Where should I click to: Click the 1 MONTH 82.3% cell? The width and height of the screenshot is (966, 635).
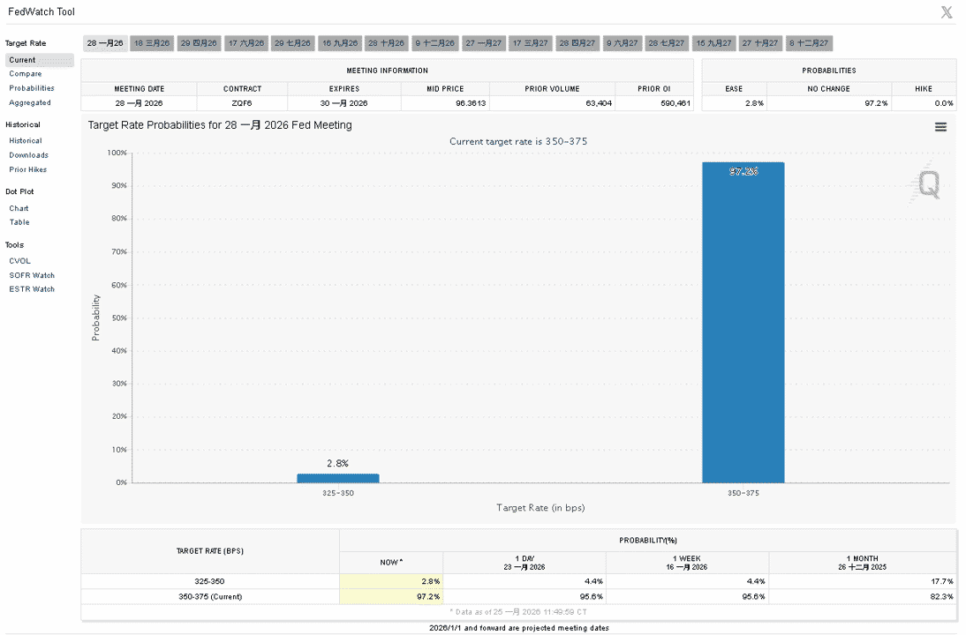point(863,597)
